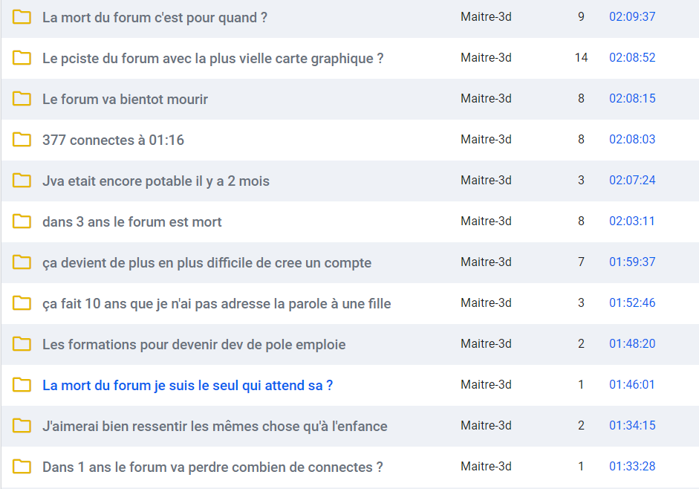Open last reply at 01:46:01
Screen dimensions: 699x489
pos(632,385)
